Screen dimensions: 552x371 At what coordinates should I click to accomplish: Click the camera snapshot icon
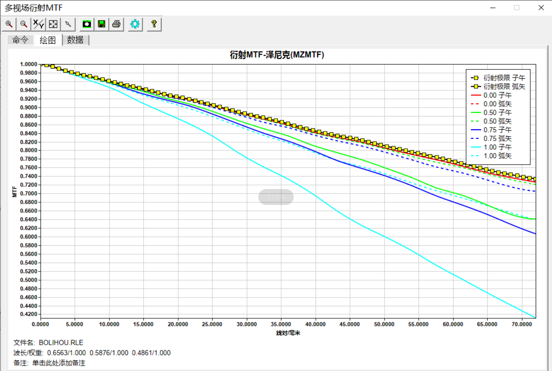pos(87,24)
